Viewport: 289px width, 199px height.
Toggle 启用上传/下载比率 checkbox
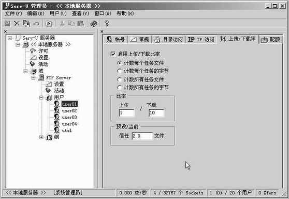click(112, 54)
